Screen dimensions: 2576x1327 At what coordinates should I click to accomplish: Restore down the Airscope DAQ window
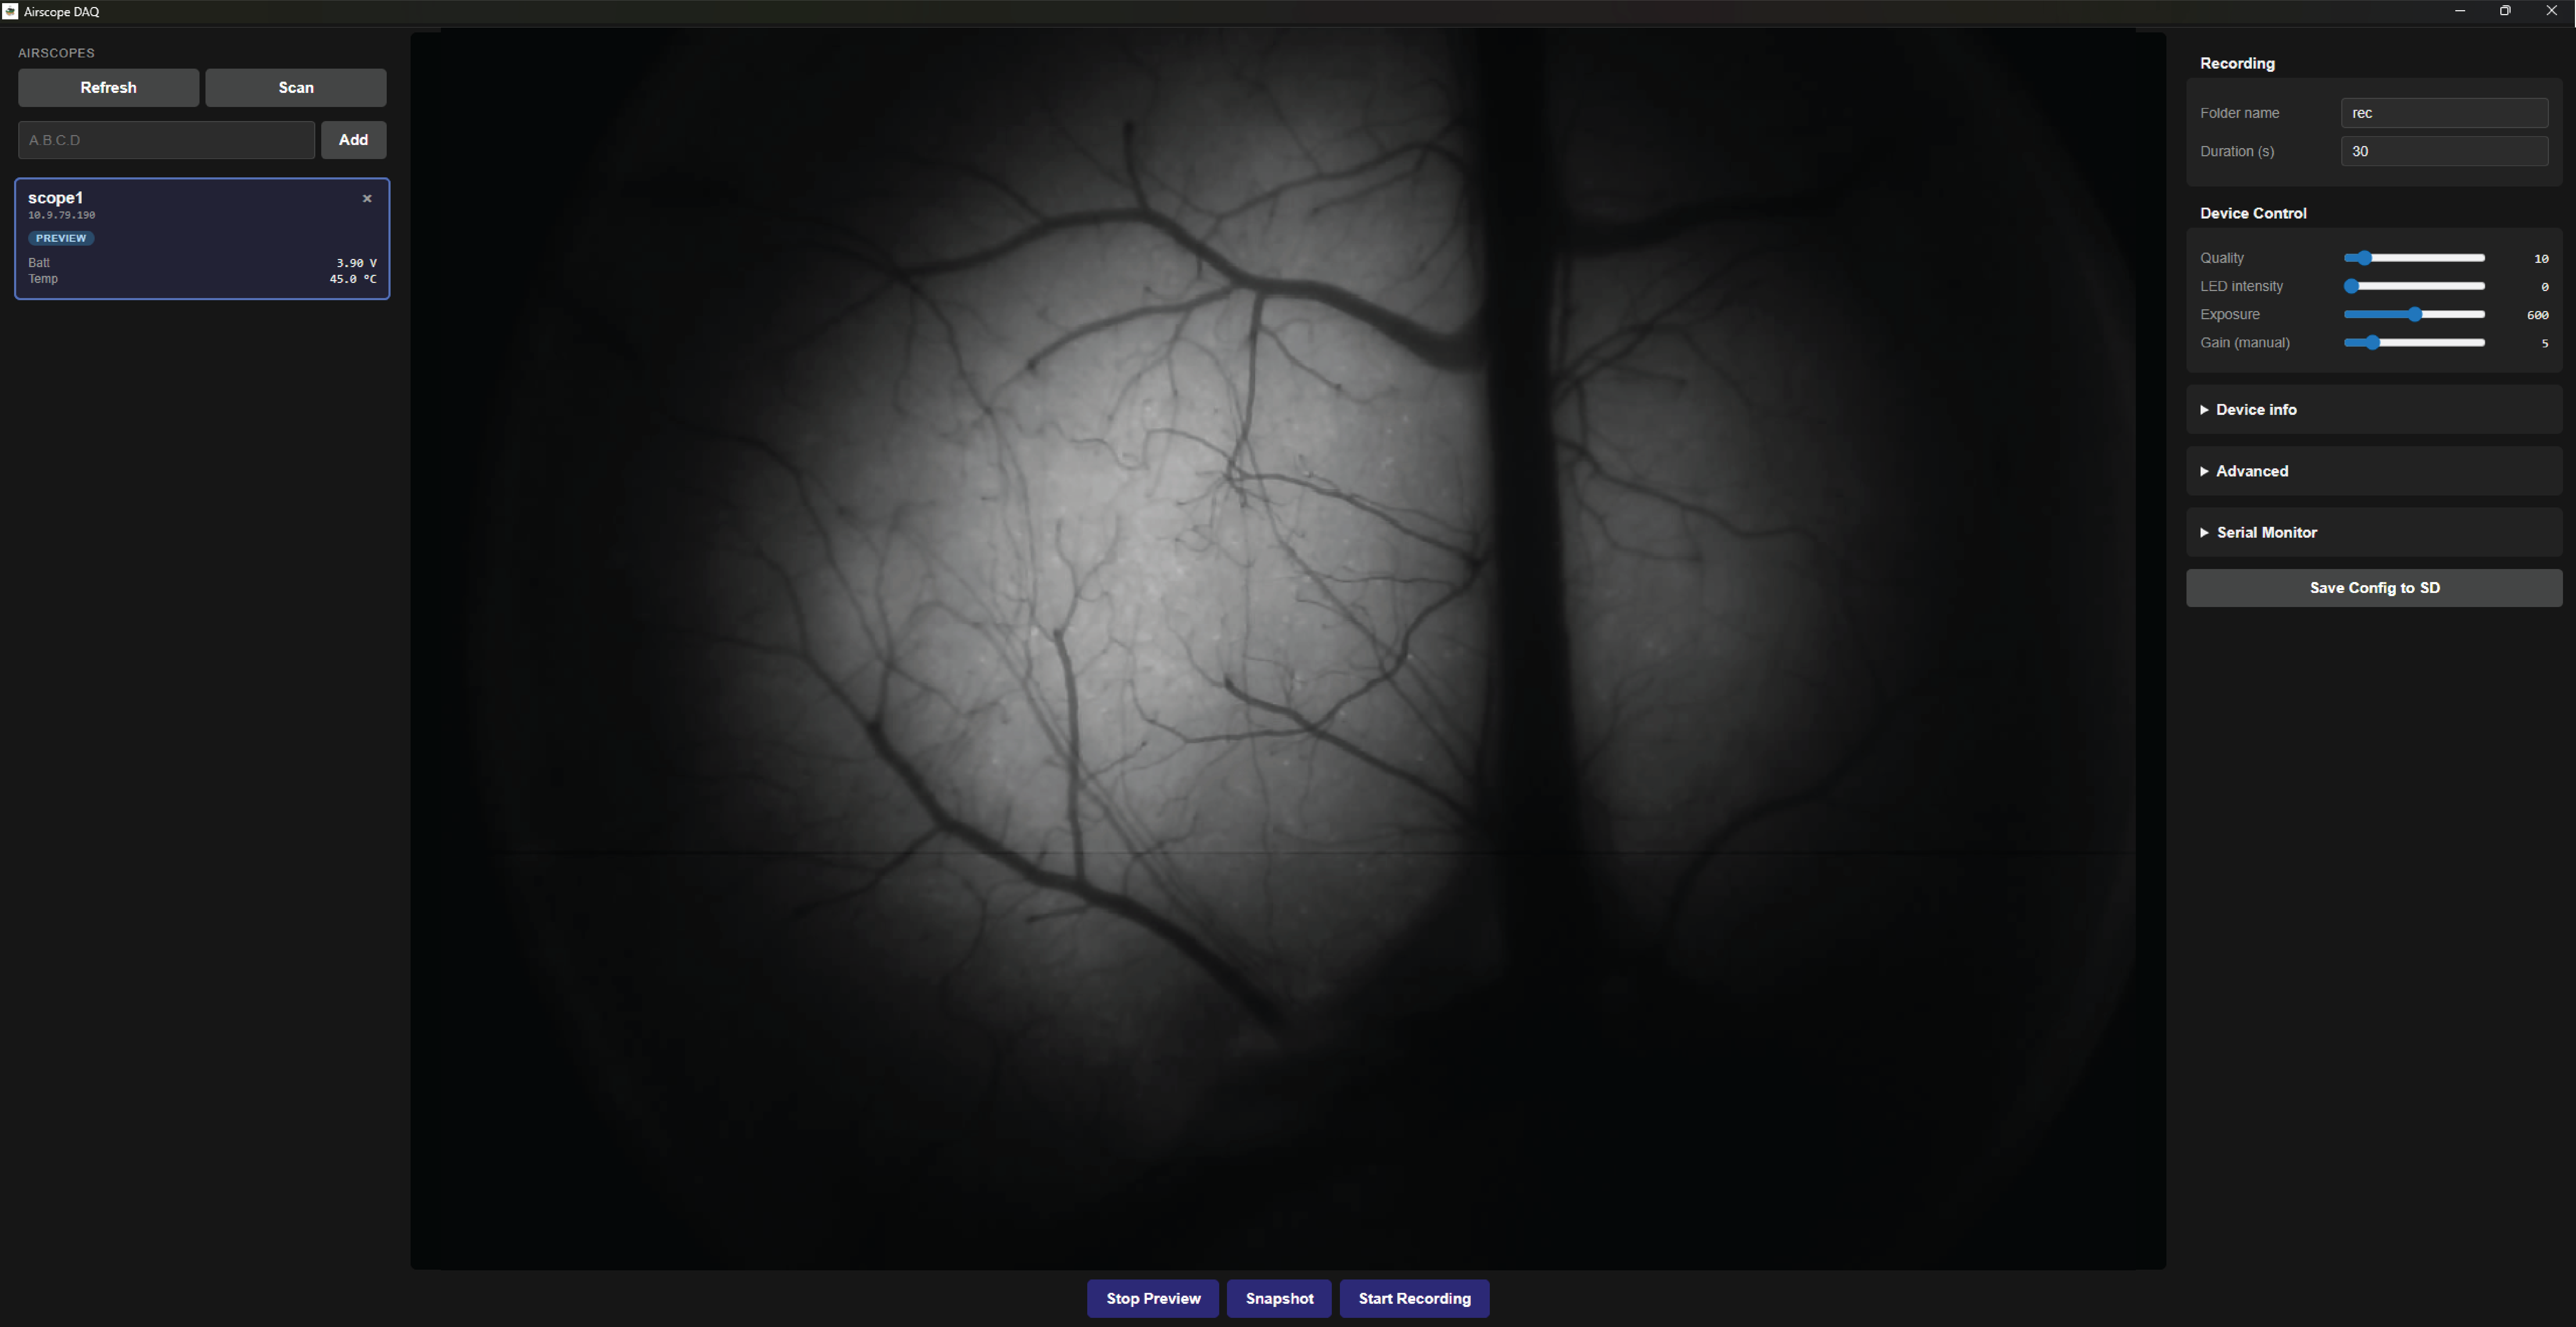point(2505,11)
